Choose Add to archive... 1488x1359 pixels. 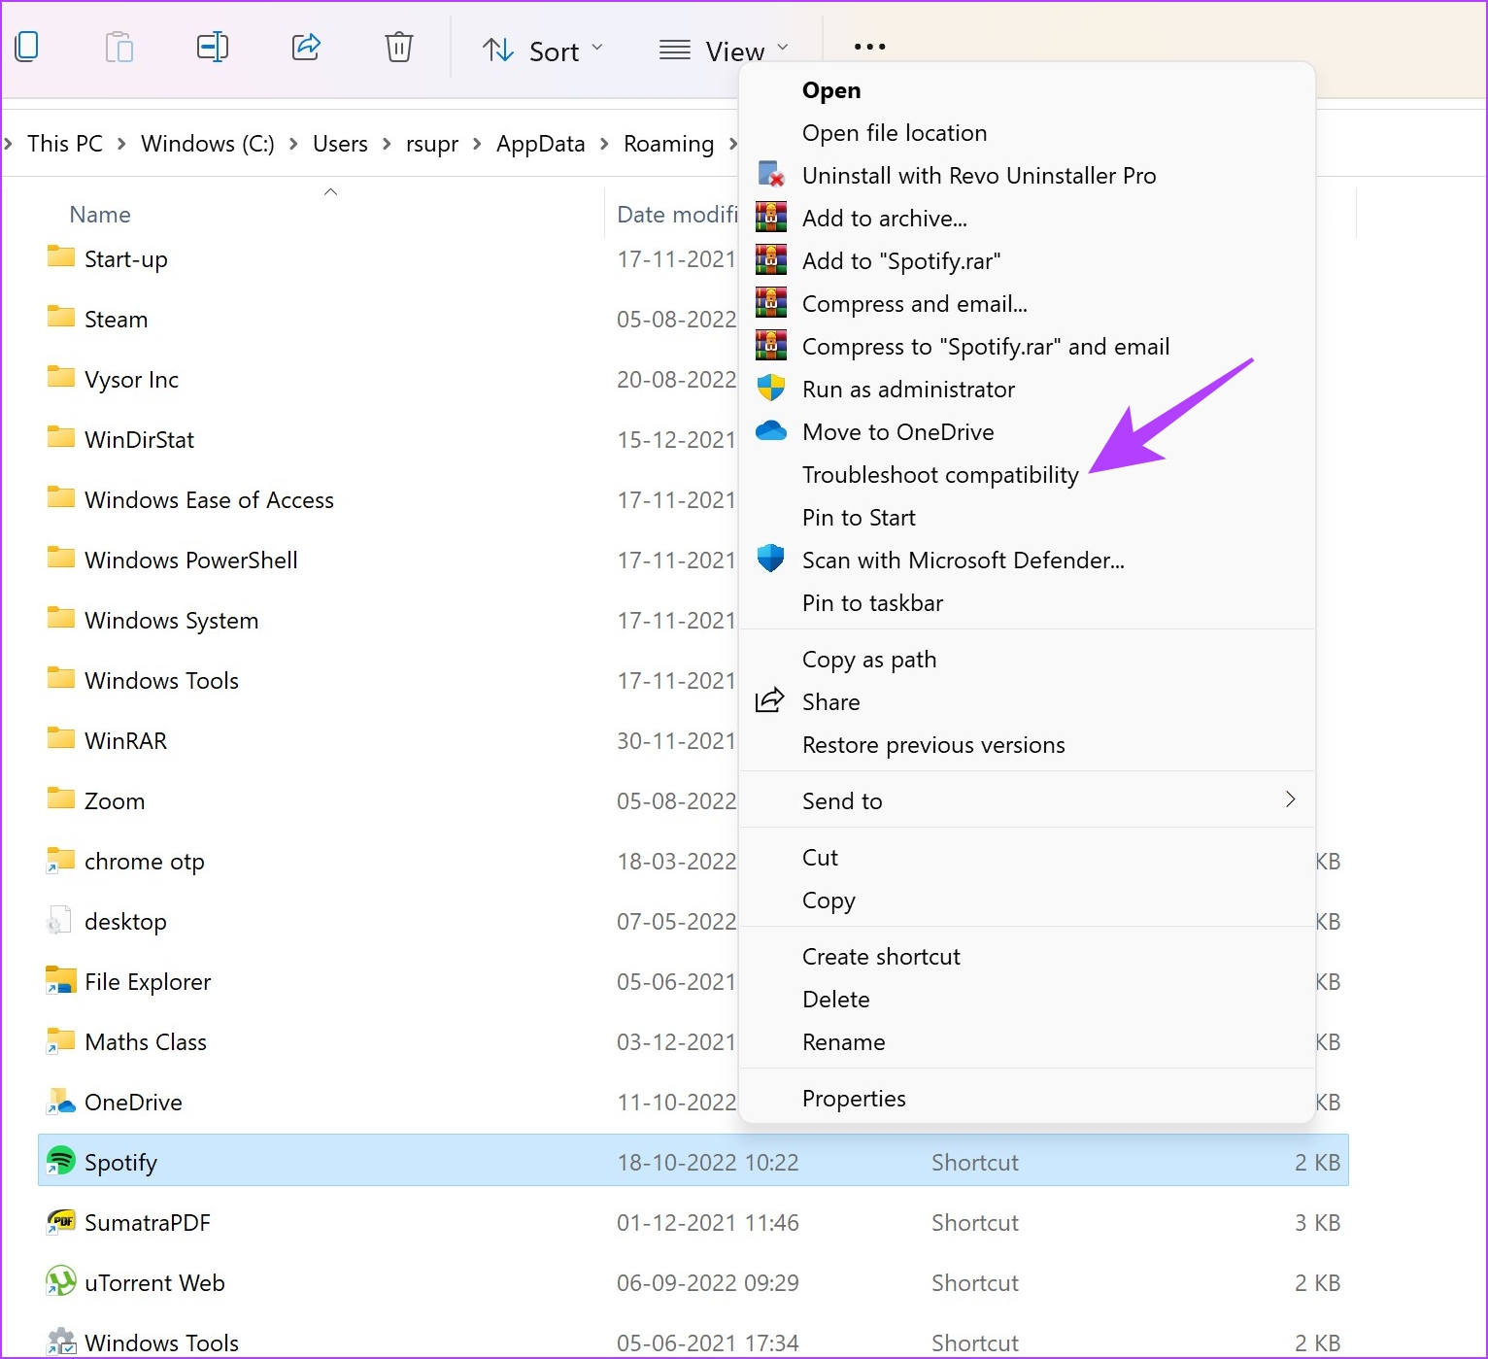coord(1027,219)
